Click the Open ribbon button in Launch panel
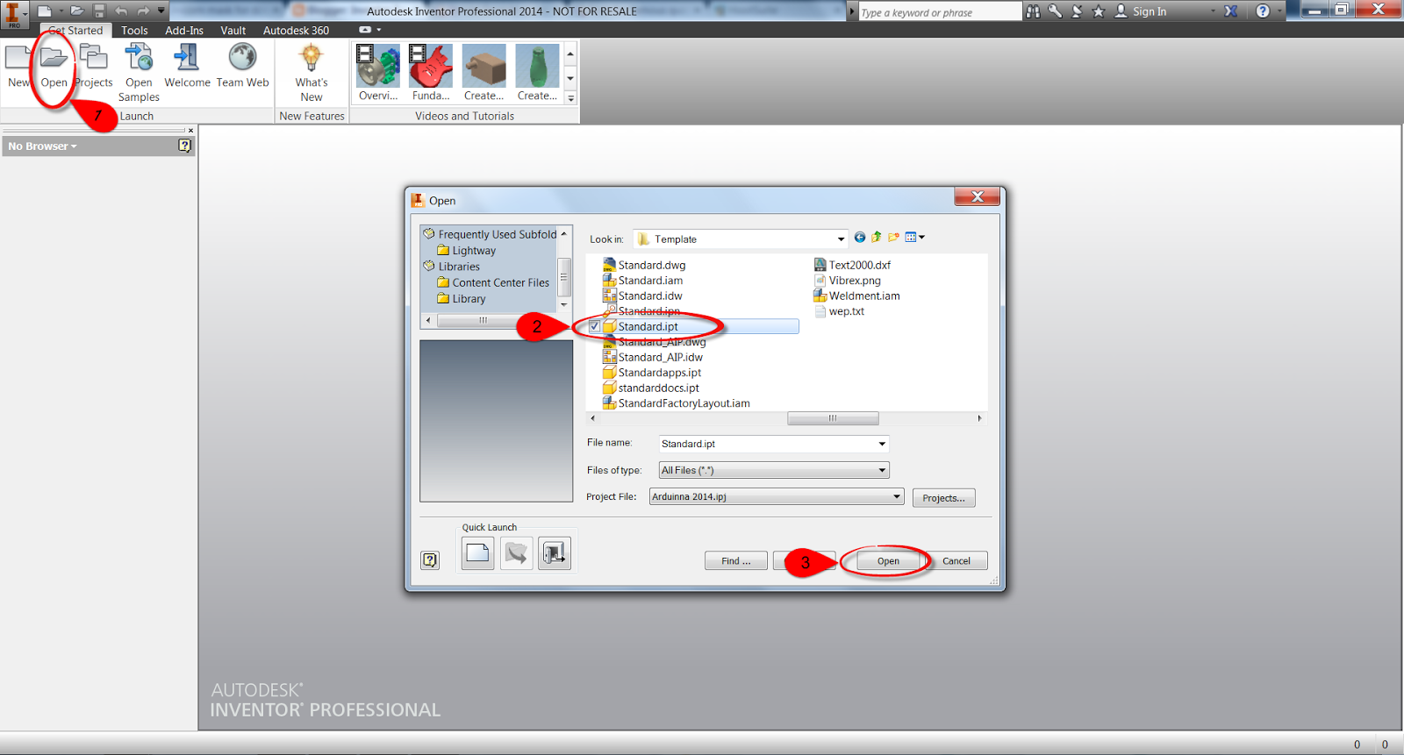 [54, 66]
